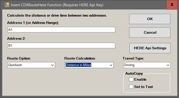Viewport: 179px width, 98px height.
Task: Click the highlighted Distance in Miles text
Action: [78, 65]
